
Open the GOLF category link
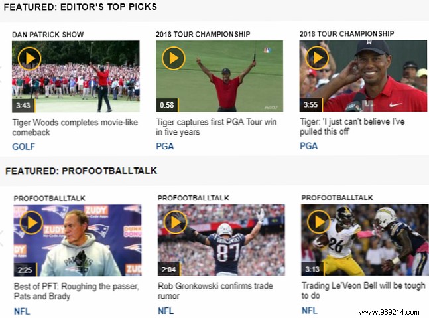(23, 147)
